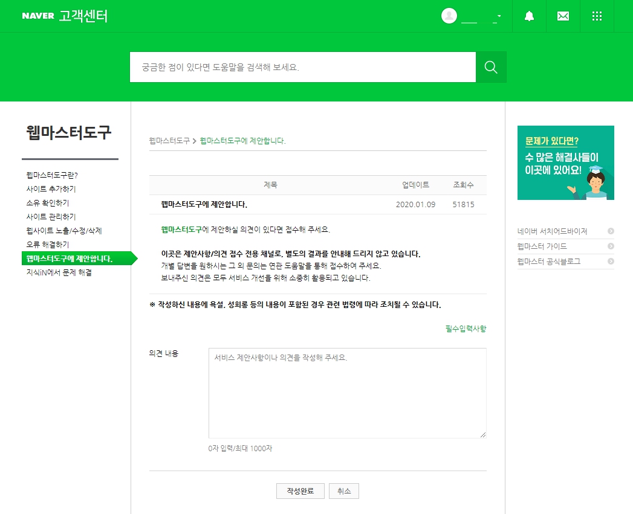This screenshot has width=633, height=514.
Task: Click 웹마스터도구 breadcrumb link
Action: pos(169,141)
